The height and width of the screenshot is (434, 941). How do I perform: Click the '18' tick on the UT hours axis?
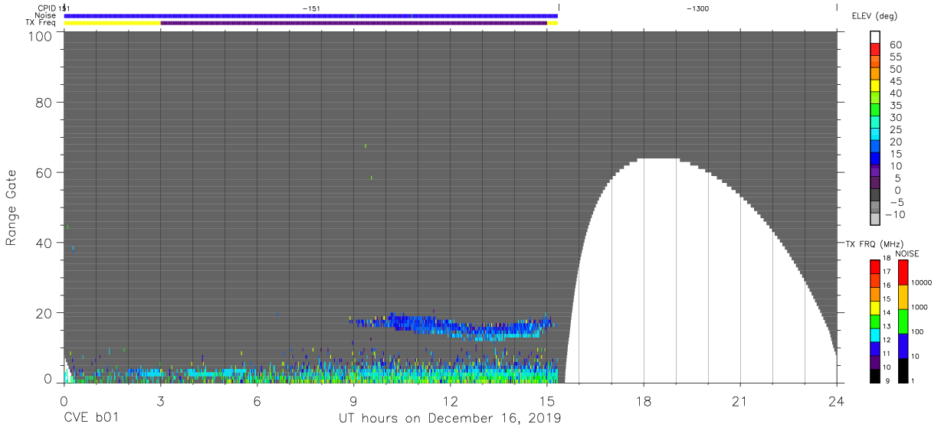click(643, 401)
